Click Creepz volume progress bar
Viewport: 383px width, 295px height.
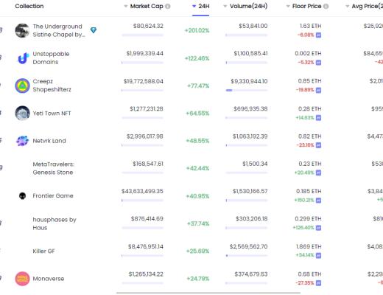pos(247,90)
